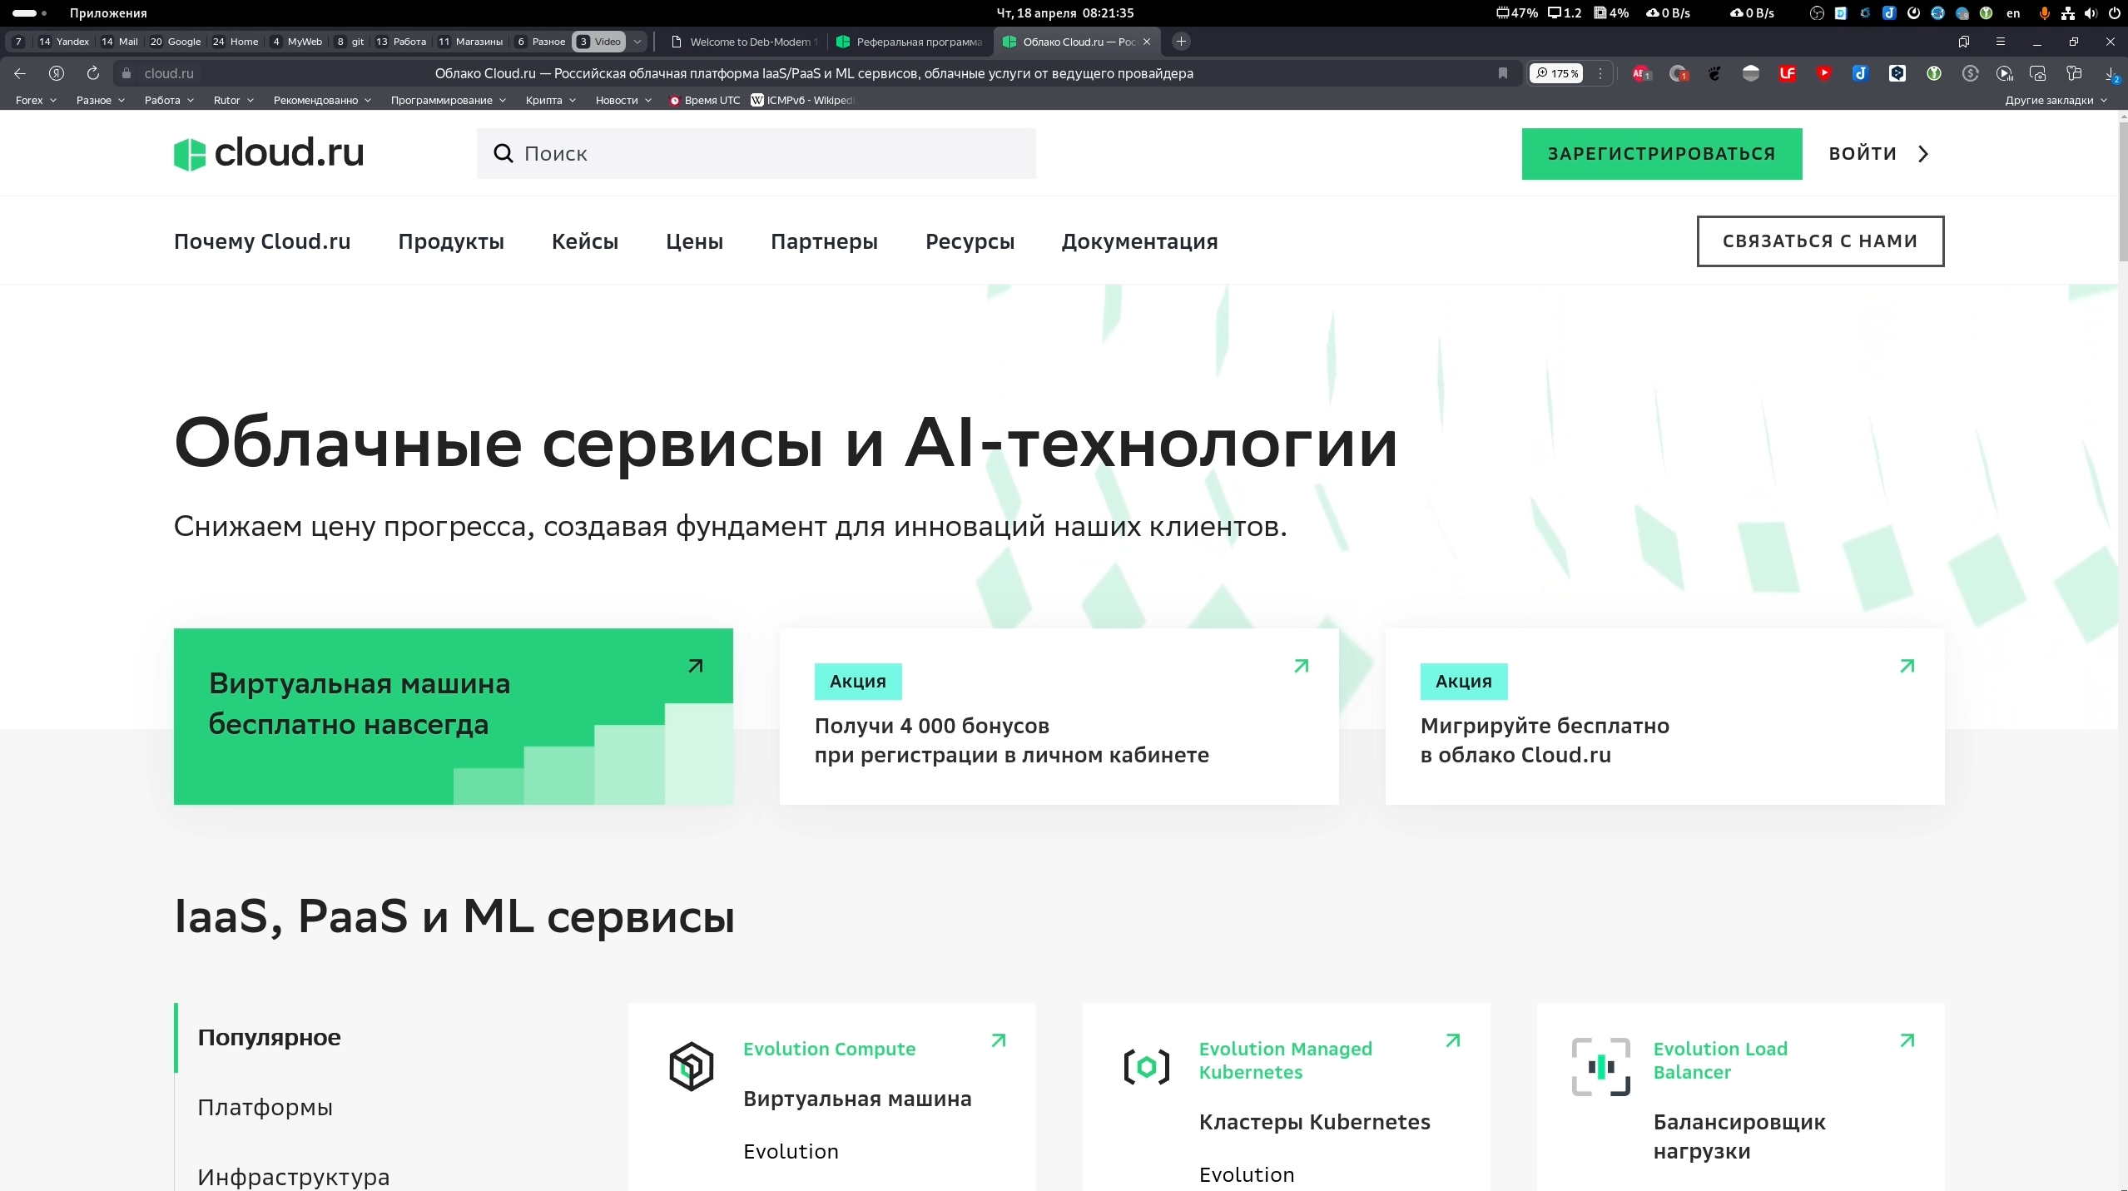This screenshot has height=1191, width=2128.
Task: Open the video speed controller extension
Action: [x=2006, y=73]
